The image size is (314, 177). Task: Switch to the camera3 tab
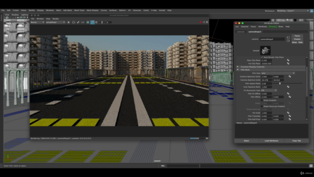click(241, 31)
